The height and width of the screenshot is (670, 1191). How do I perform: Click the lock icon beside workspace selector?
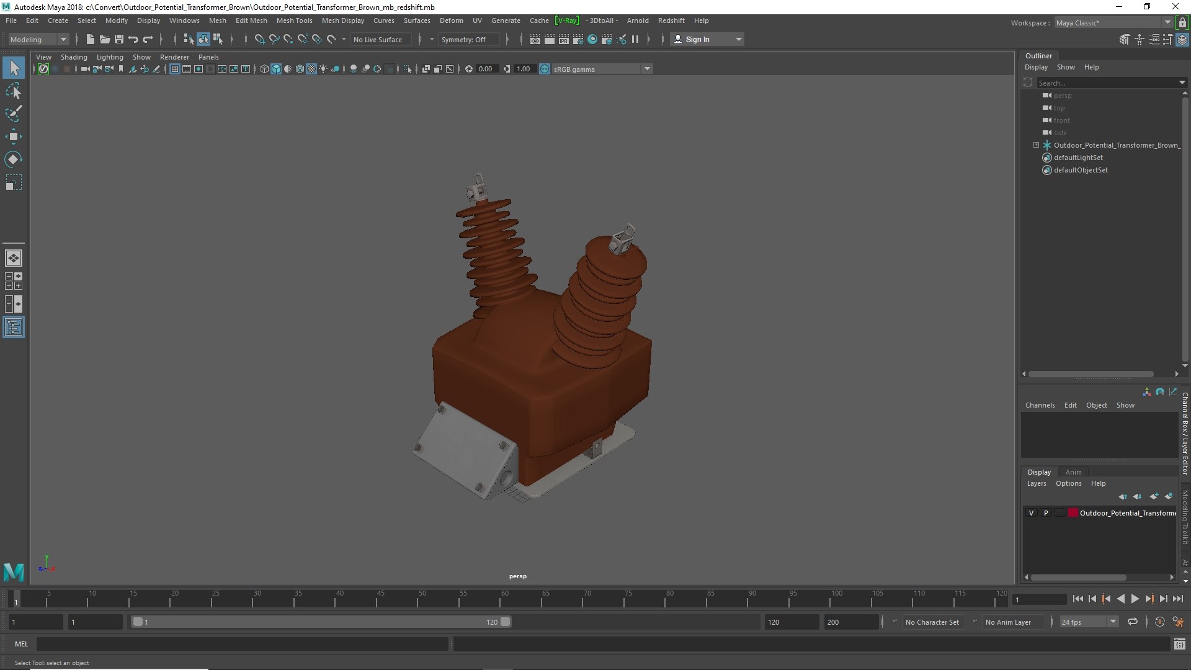1182,22
